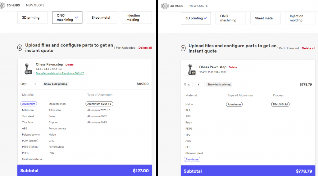Image resolution: width=318 pixels, height=176 pixels.
Task: Show bulk pricing in right panel
Action: (219, 85)
